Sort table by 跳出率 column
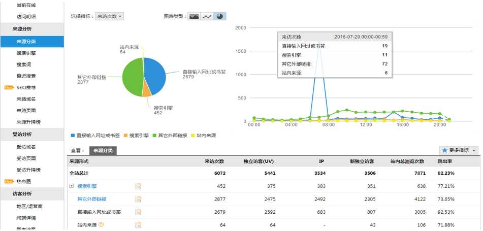Viewport: 483px width, 231px height. click(445, 161)
